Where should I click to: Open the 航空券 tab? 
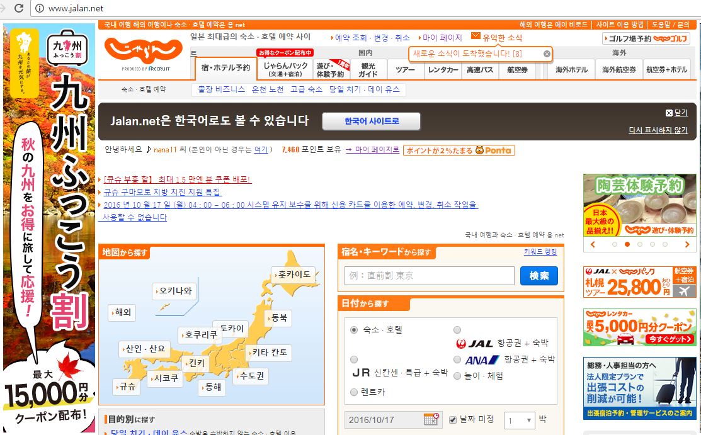[x=517, y=69]
